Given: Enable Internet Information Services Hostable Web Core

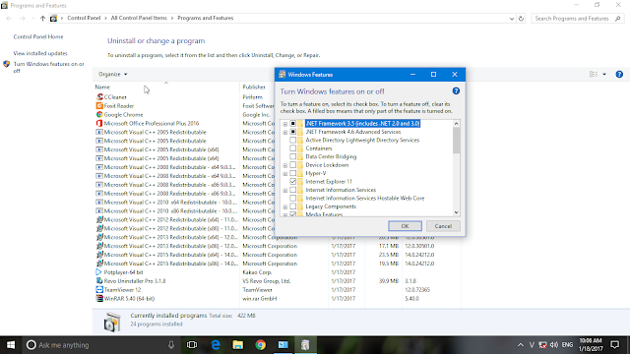Looking at the screenshot, I should coord(293,199).
